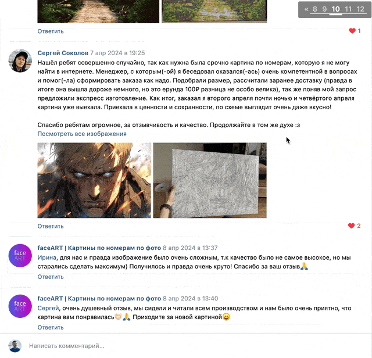The height and width of the screenshot is (358, 372).
Task: Open the anime warrior image thumbnail
Action: (94, 180)
